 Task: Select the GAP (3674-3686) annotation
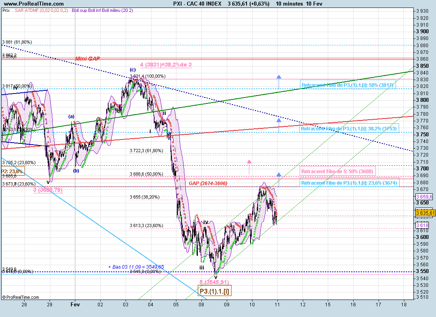click(208, 183)
